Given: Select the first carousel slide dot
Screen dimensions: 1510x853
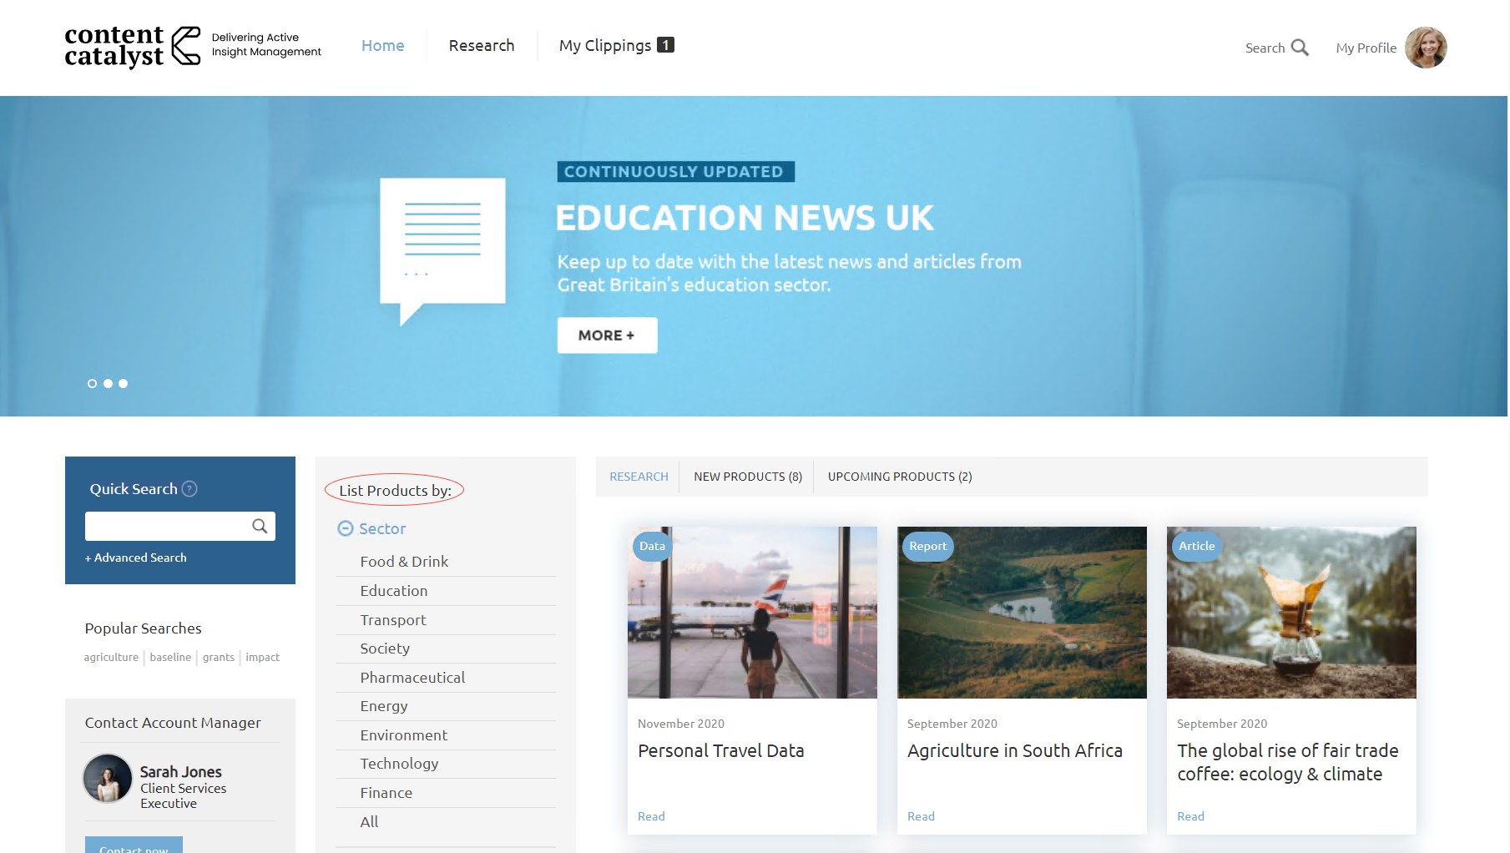Looking at the screenshot, I should [92, 384].
